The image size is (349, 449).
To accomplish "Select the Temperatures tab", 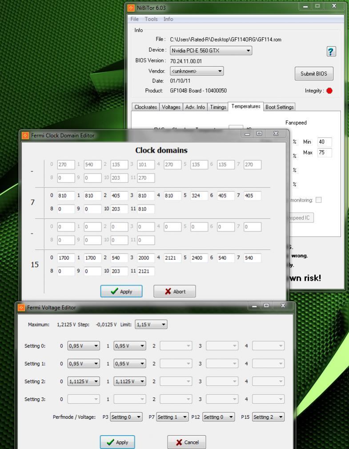I will click(x=246, y=106).
